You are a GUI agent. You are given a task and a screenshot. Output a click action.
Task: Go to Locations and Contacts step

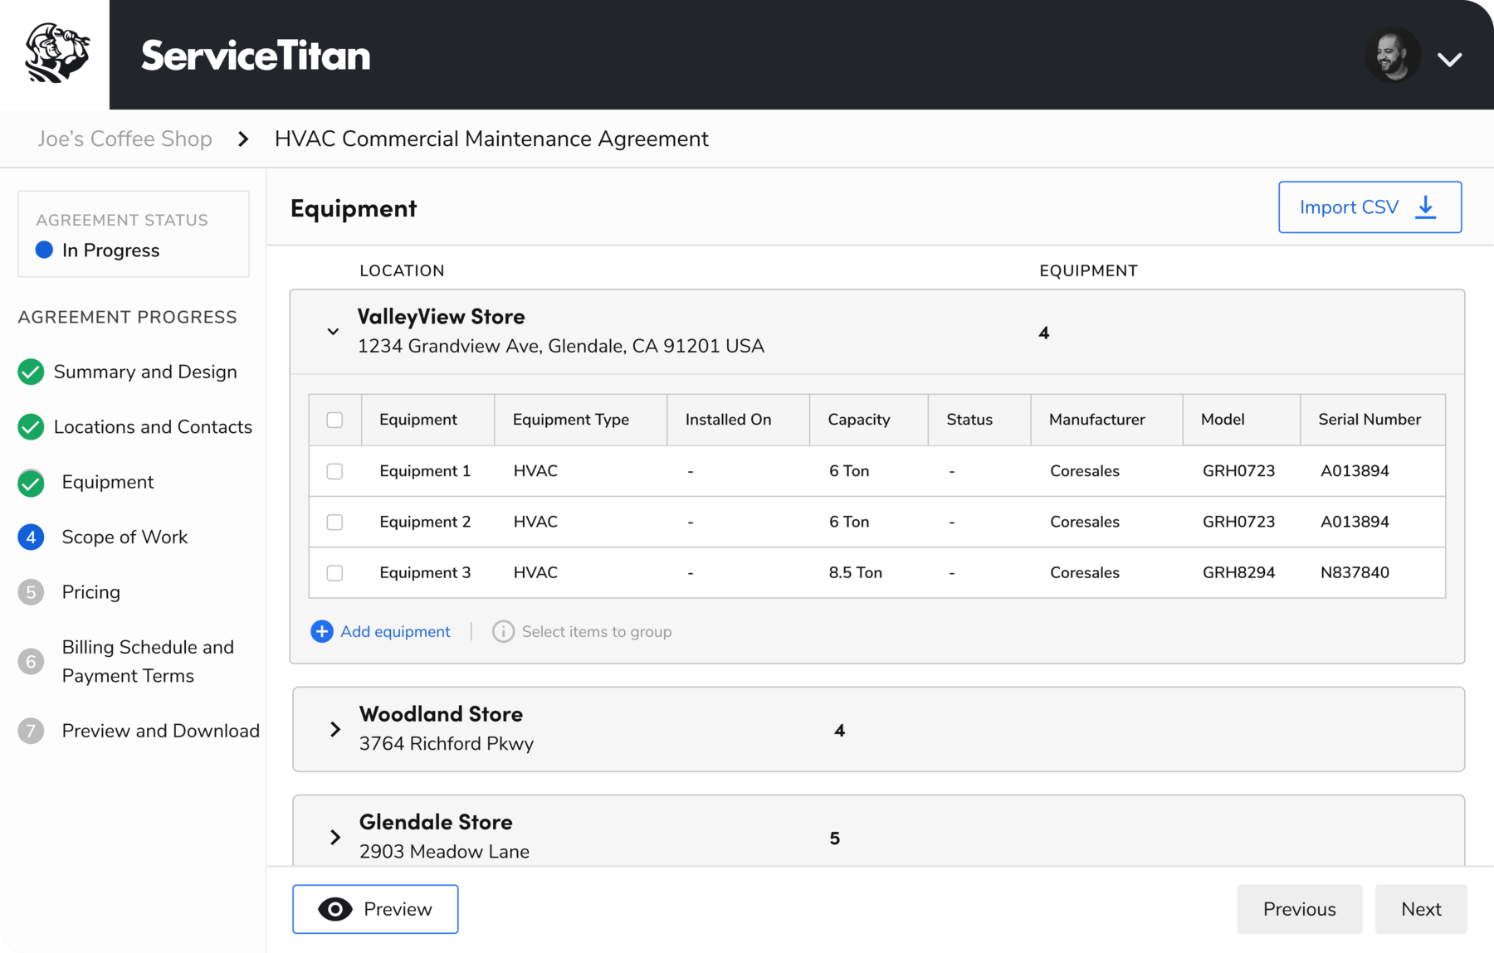153,427
